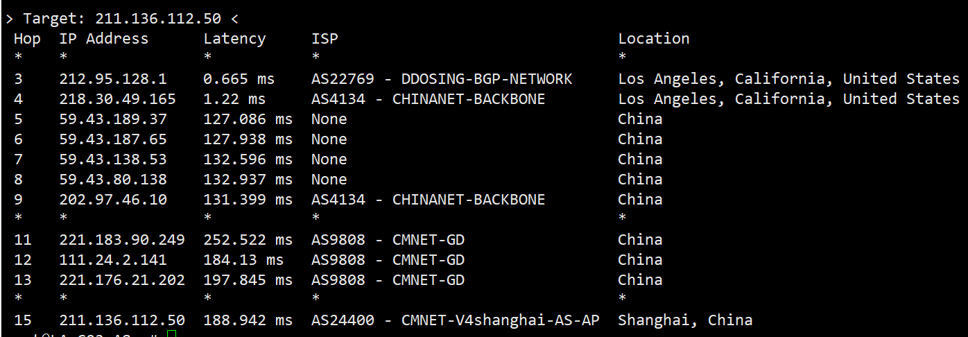Image resolution: width=968 pixels, height=337 pixels.
Task: Click the Location column header
Action: click(x=654, y=39)
